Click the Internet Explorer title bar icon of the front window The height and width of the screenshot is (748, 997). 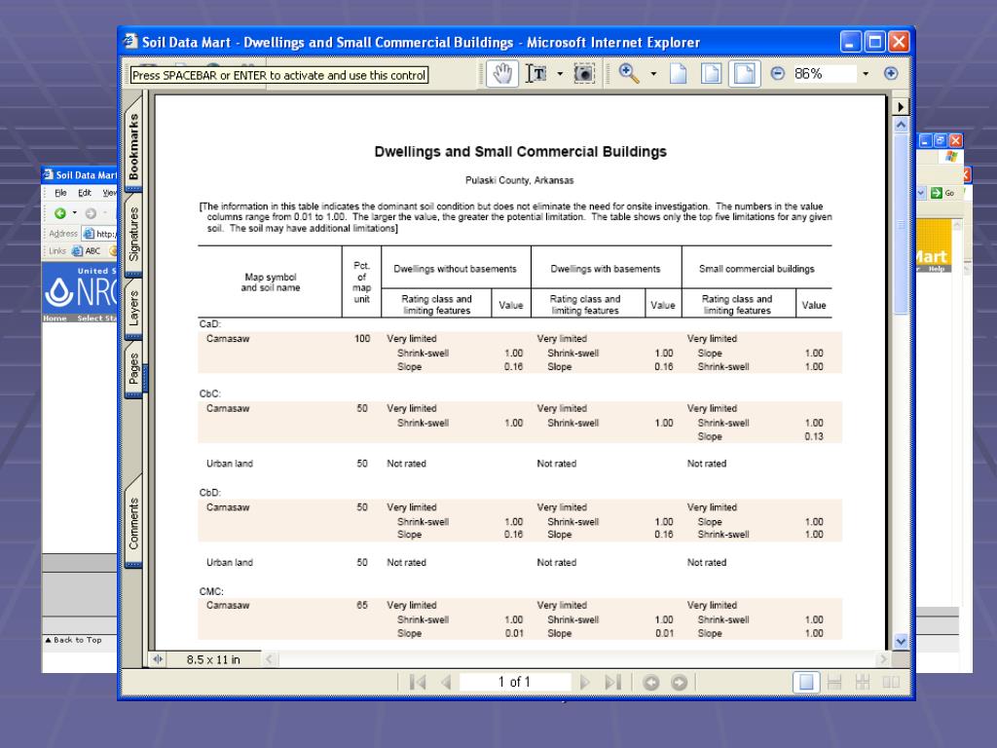coord(130,41)
